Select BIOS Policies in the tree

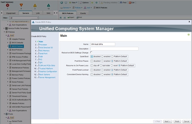[16, 46]
